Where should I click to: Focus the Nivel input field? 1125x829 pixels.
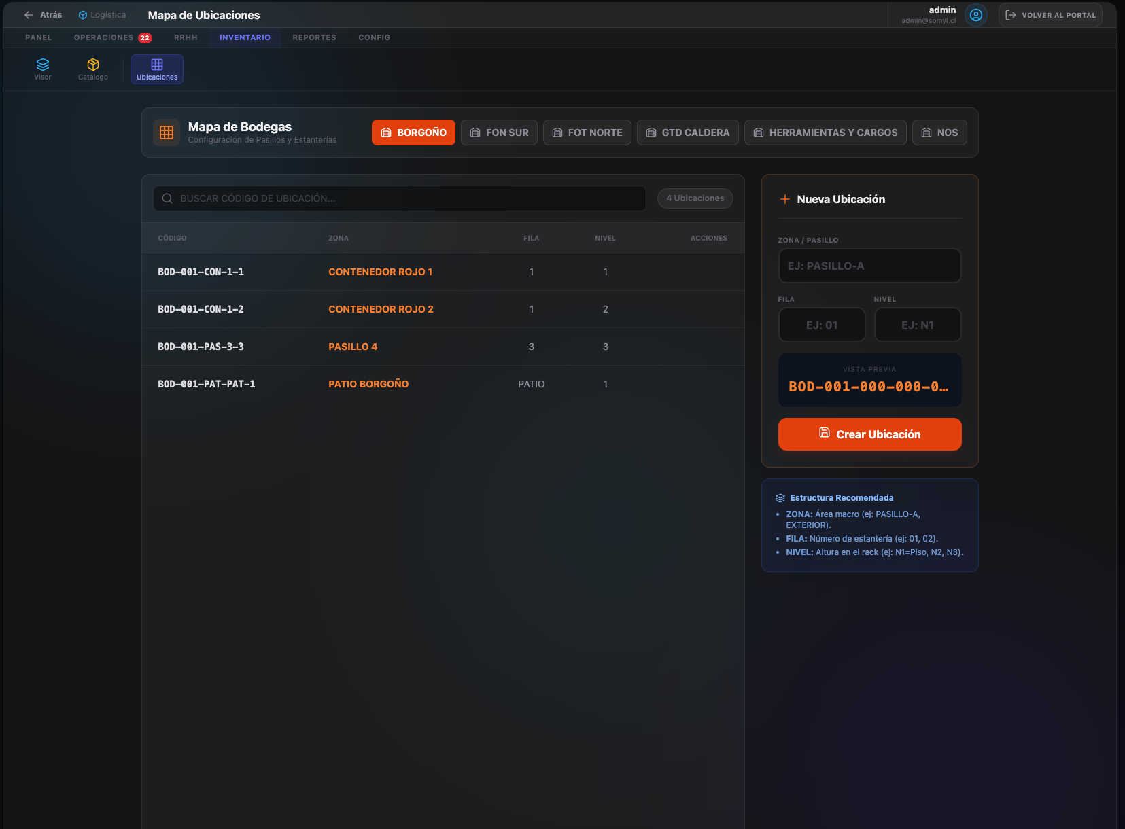coord(918,325)
